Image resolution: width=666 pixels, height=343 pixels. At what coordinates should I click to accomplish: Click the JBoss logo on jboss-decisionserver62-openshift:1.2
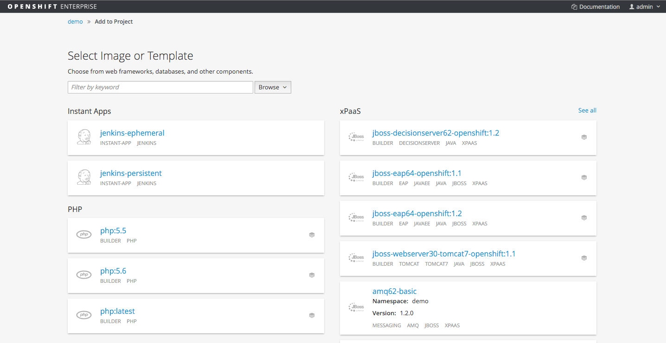(356, 137)
